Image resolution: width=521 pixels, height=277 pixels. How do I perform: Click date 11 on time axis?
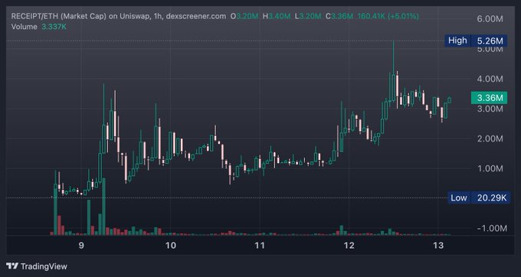(260, 246)
